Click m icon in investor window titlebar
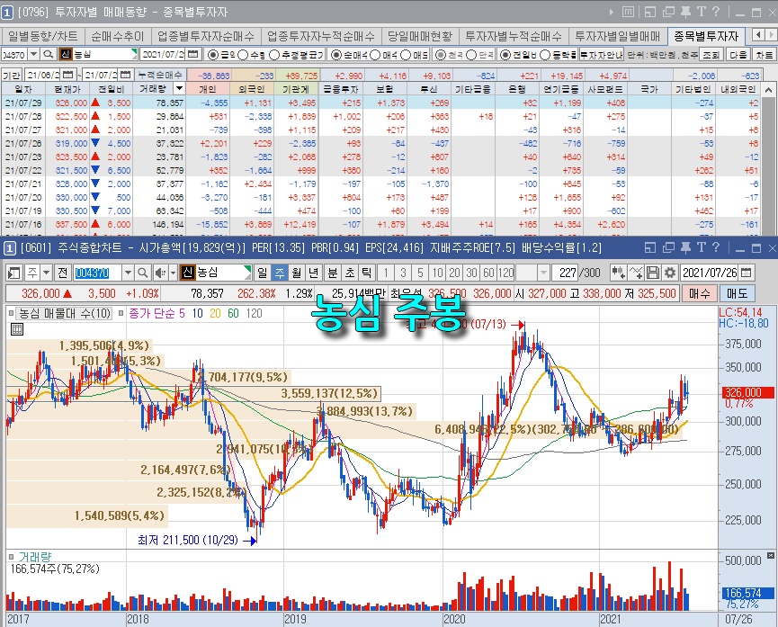Screen dimensions: 778x627 point(628,12)
